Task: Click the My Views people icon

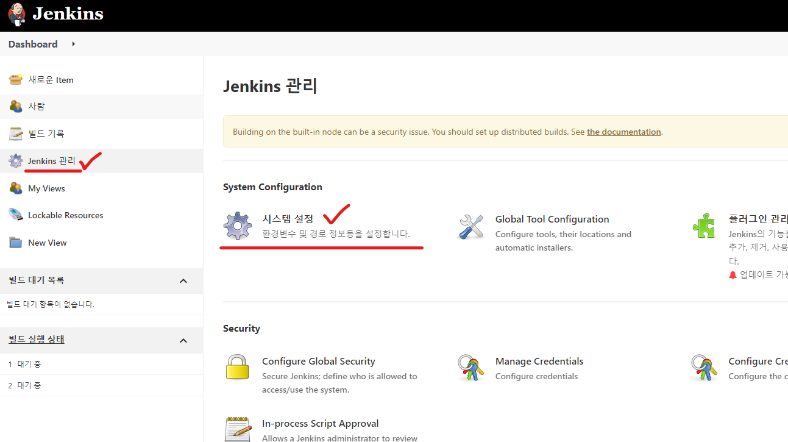Action: (16, 188)
